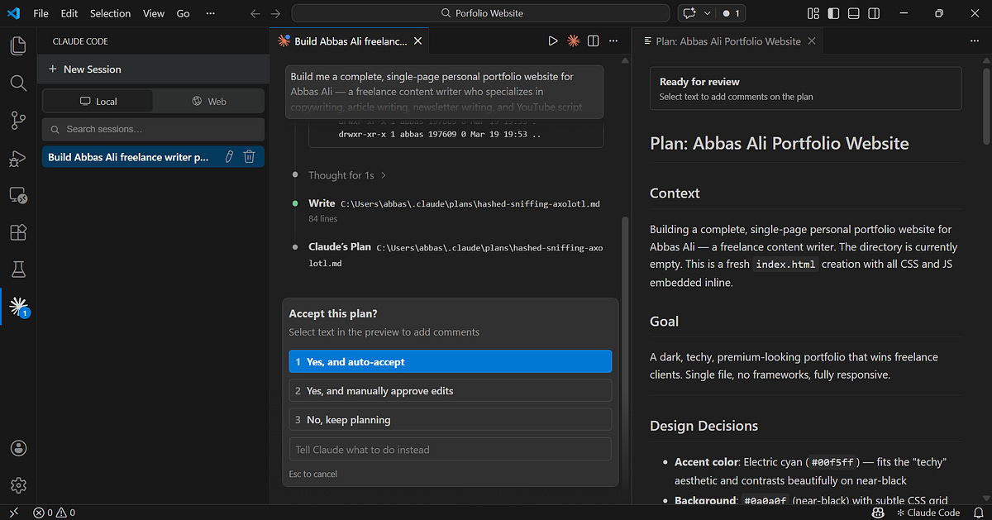
Task: Open the Remote Explorer view
Action: pyautogui.click(x=18, y=195)
